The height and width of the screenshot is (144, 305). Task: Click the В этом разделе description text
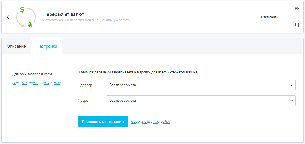click(138, 72)
